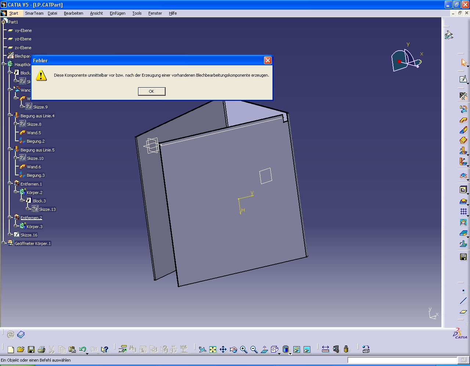
Task: Toggle Swap visible space icon
Action: tap(307, 349)
